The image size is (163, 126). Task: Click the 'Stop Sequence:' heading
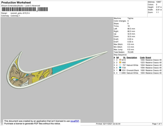pyautogui.click(x=120, y=55)
